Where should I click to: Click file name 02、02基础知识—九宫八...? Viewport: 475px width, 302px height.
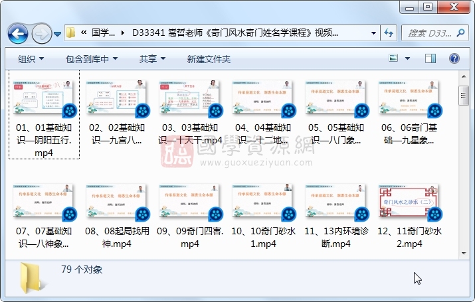point(117,134)
